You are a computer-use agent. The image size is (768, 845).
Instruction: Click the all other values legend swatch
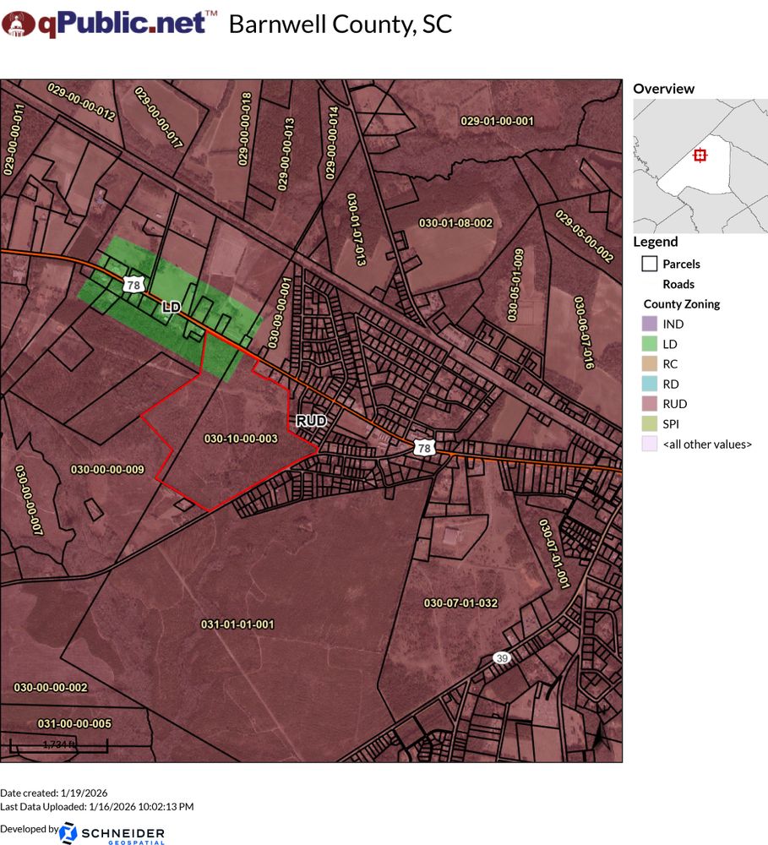coord(649,444)
